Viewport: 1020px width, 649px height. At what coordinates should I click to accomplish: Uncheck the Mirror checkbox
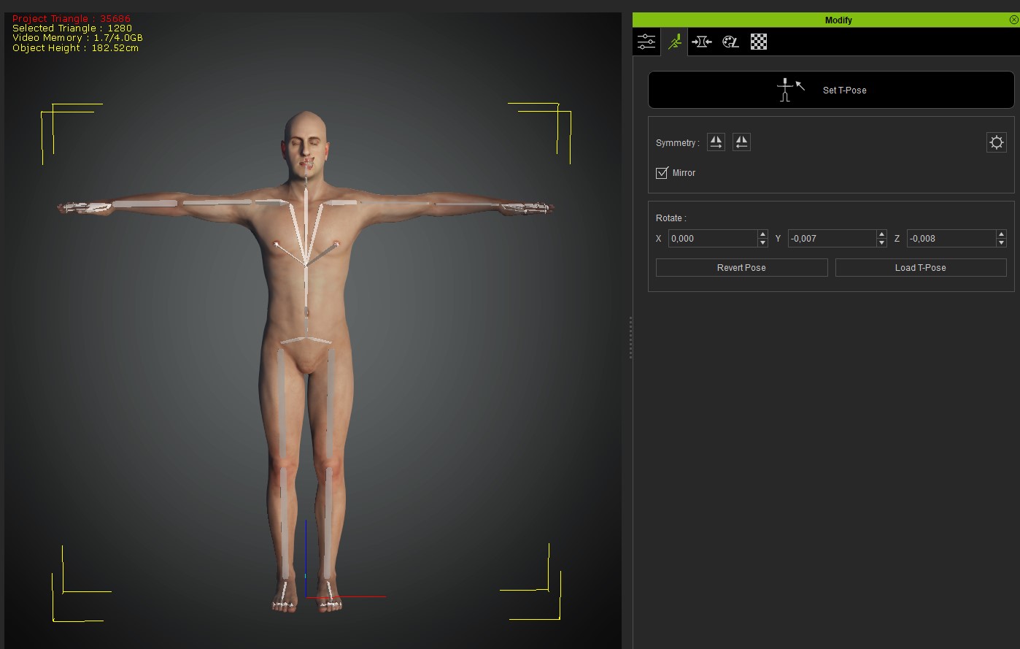coord(662,173)
